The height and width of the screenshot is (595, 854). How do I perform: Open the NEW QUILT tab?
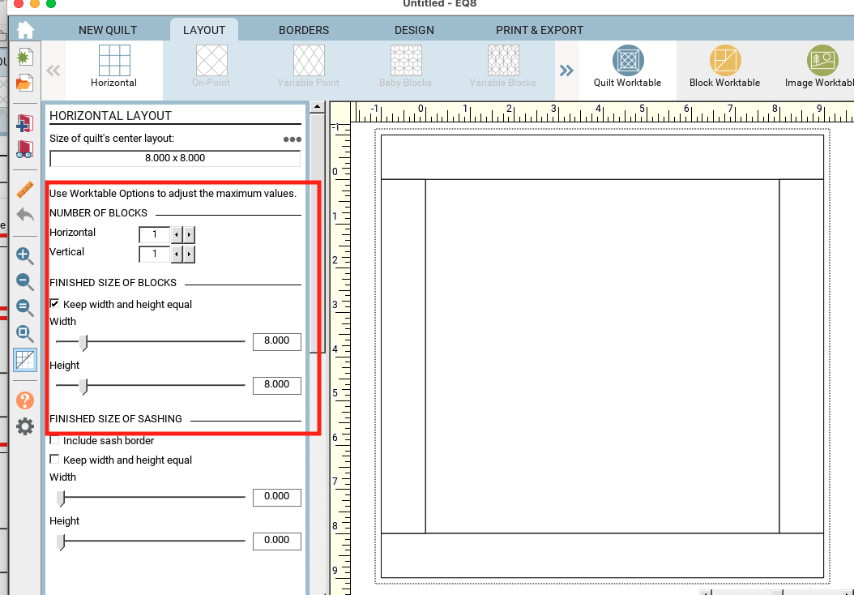tap(108, 30)
